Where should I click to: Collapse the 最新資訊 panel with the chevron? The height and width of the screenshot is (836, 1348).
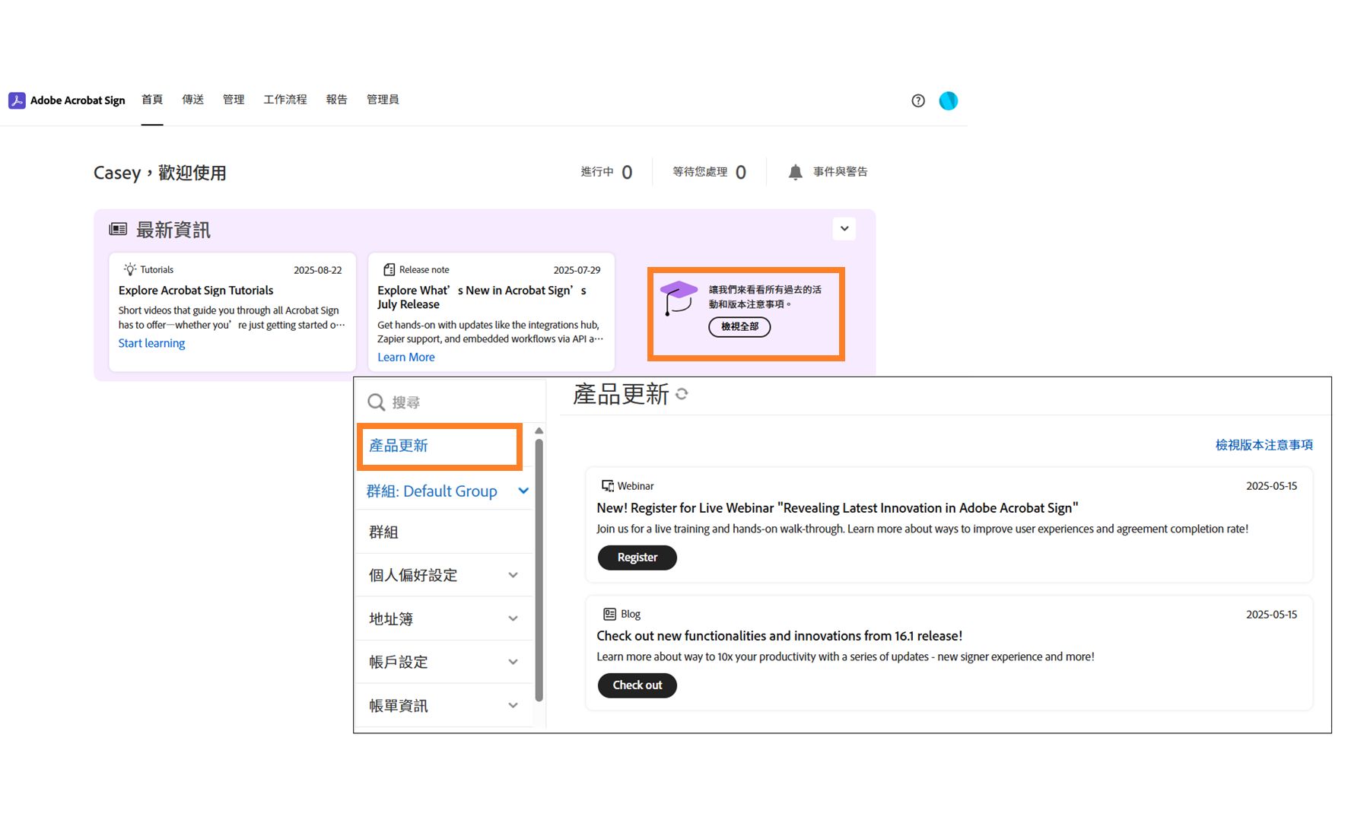844,228
